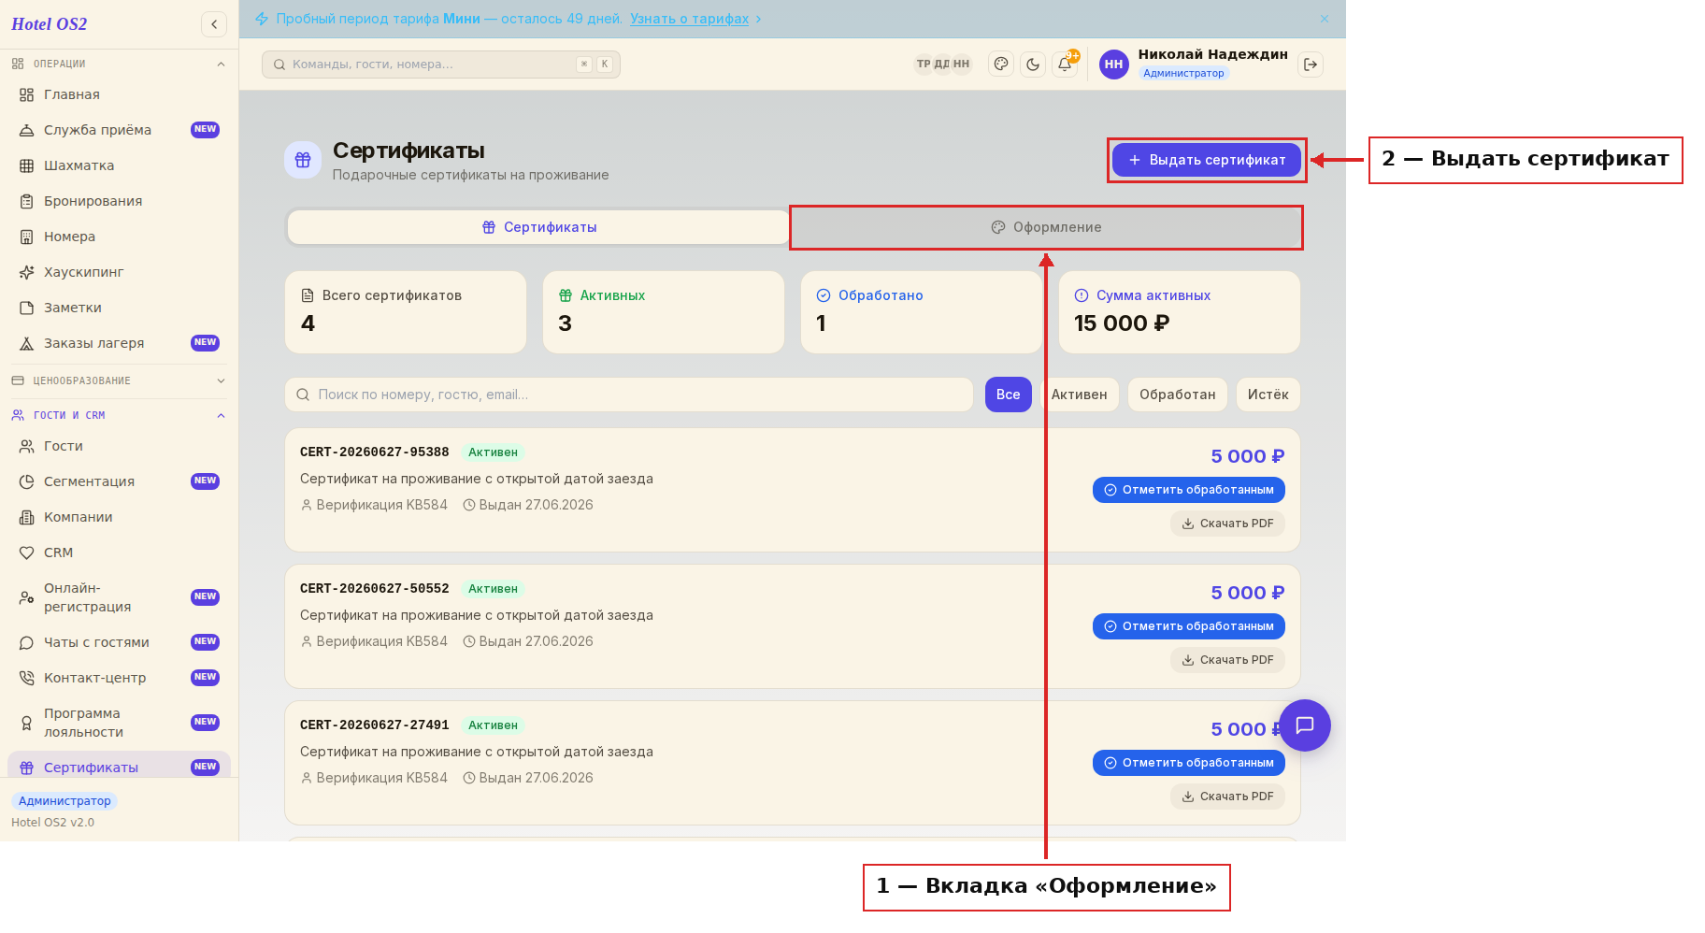The width and height of the screenshot is (1705, 933).
Task: Open Контакт-центр
Action: click(x=119, y=678)
